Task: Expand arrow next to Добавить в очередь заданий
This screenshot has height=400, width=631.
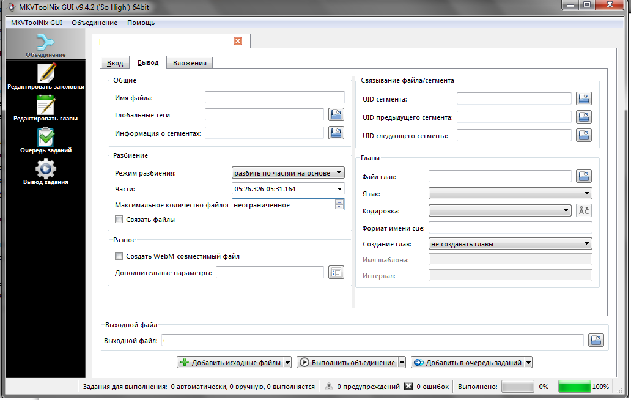Action: click(x=528, y=363)
